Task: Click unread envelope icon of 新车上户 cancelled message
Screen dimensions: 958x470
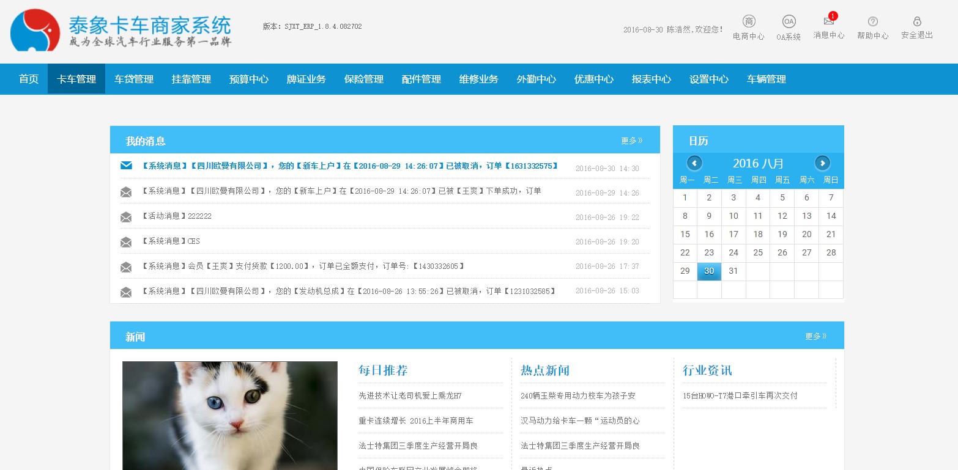Action: [126, 166]
